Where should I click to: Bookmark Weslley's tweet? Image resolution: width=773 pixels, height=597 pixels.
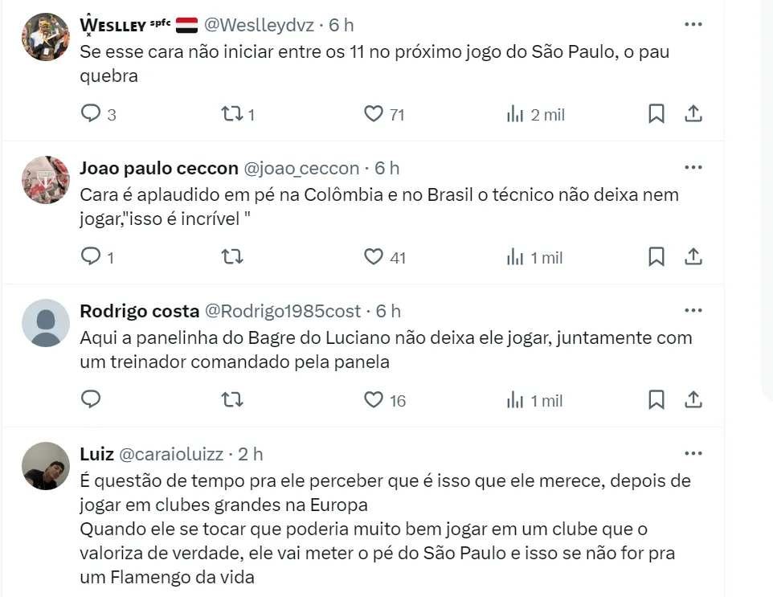coord(656,114)
